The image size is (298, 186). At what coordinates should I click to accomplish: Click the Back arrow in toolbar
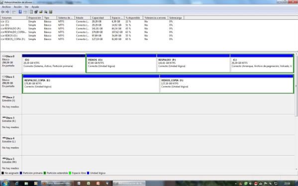click(2, 12)
